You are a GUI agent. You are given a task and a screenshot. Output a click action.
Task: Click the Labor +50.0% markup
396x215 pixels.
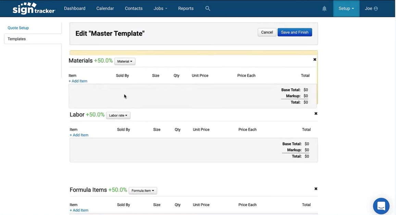95,115
